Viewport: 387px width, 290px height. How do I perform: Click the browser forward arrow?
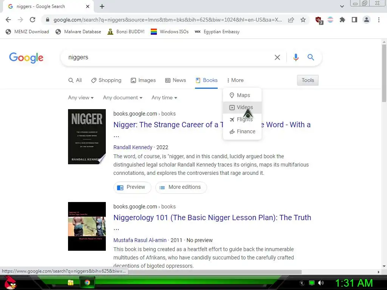pyautogui.click(x=20, y=20)
